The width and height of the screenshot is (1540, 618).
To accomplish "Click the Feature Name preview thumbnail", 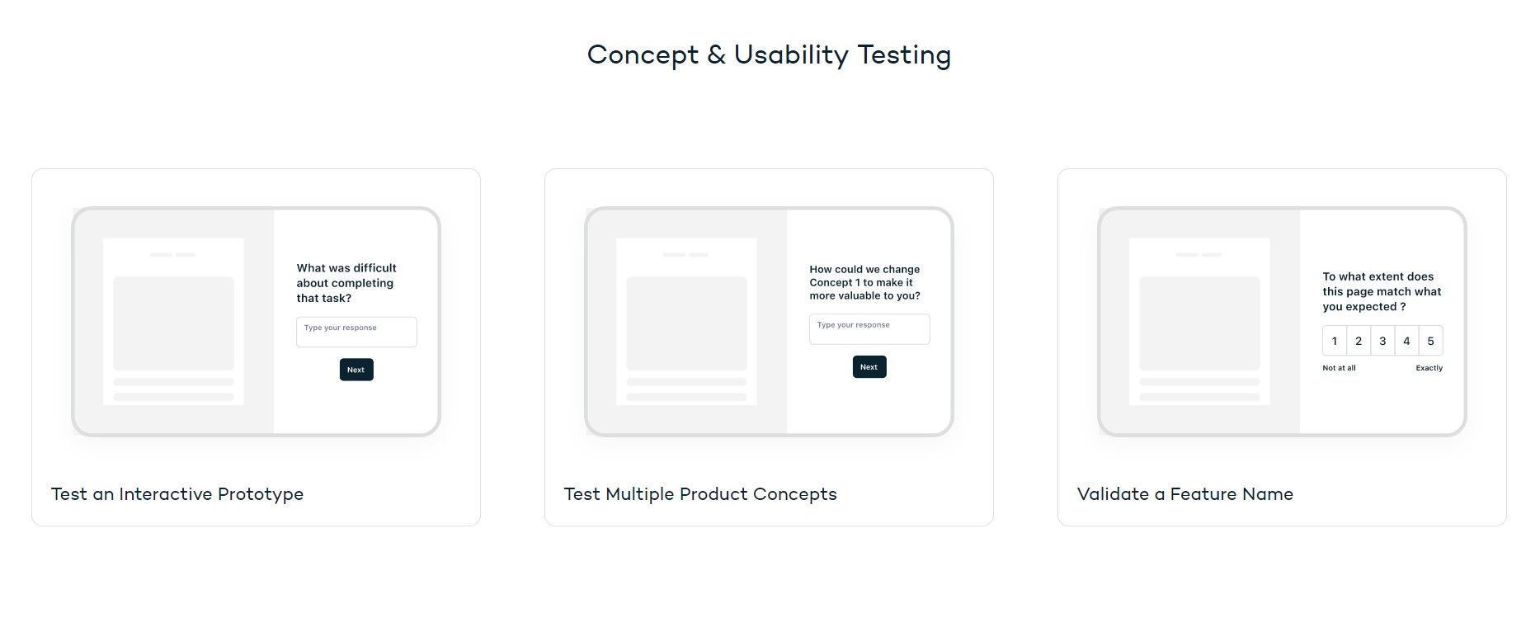I will point(1282,321).
